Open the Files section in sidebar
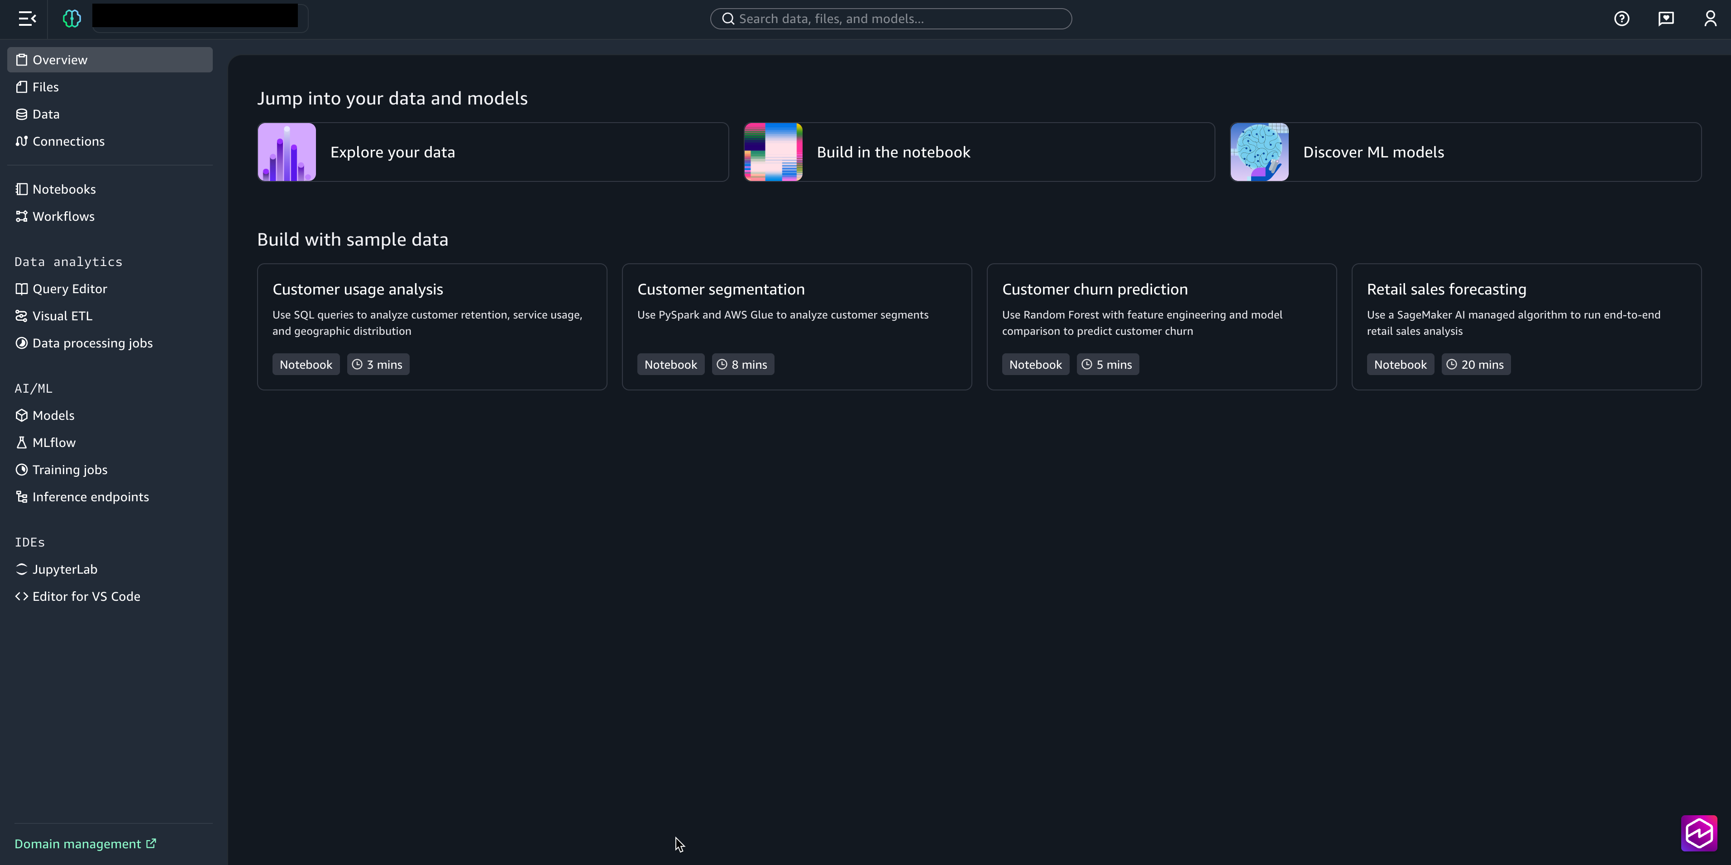Viewport: 1731px width, 865px height. click(46, 87)
